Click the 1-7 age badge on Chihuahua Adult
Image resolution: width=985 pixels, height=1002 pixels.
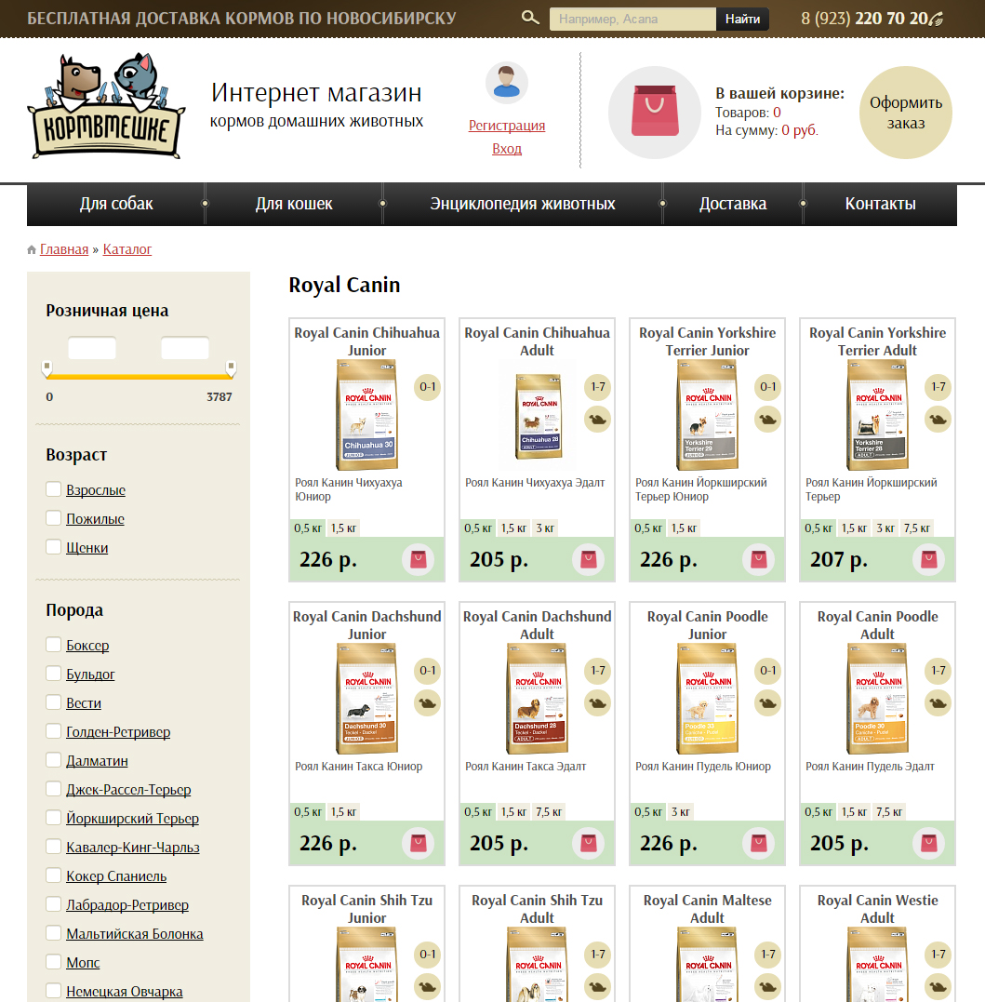point(598,387)
